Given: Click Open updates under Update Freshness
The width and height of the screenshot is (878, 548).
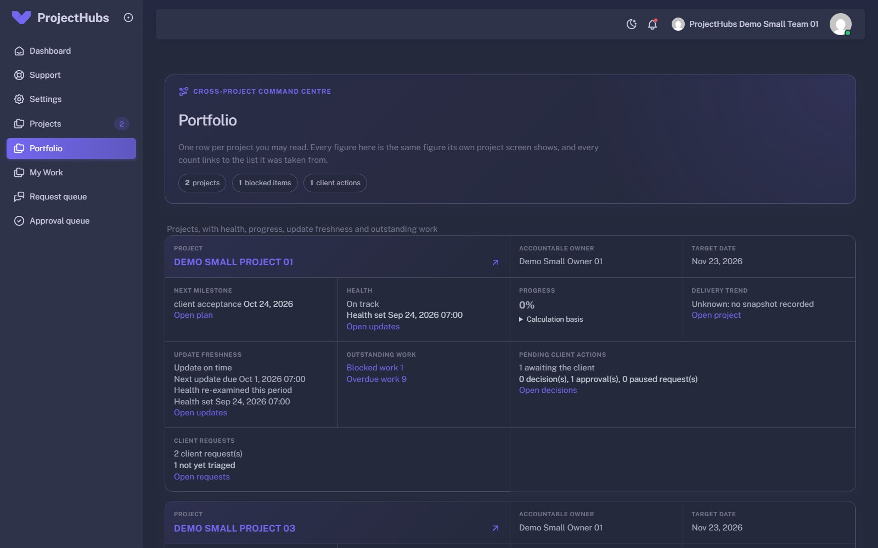Looking at the screenshot, I should [200, 413].
